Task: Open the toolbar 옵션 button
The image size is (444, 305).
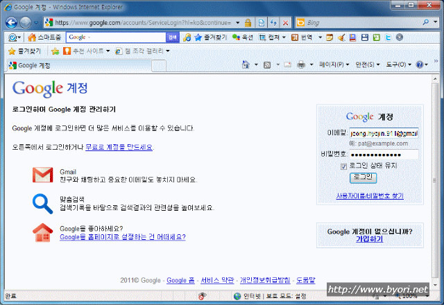Action: [x=243, y=37]
